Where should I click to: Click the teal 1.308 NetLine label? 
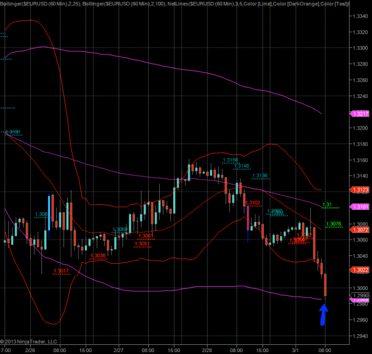point(41,214)
